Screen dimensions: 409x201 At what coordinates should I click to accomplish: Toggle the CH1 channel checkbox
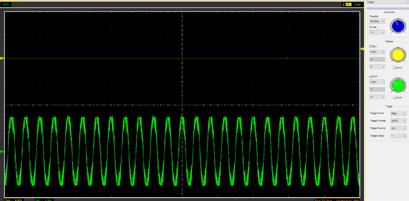[371, 46]
